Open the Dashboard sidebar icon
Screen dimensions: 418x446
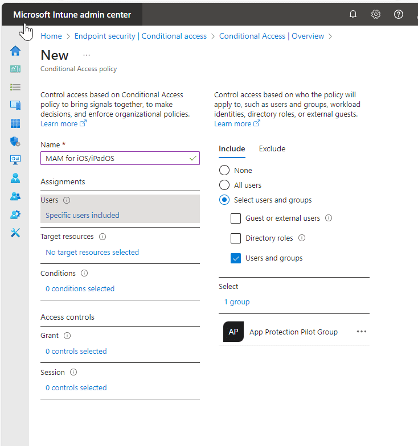pyautogui.click(x=15, y=69)
